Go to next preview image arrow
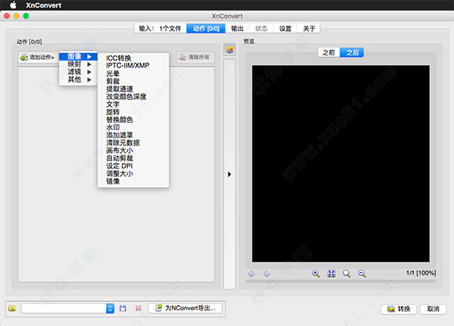 [266, 274]
